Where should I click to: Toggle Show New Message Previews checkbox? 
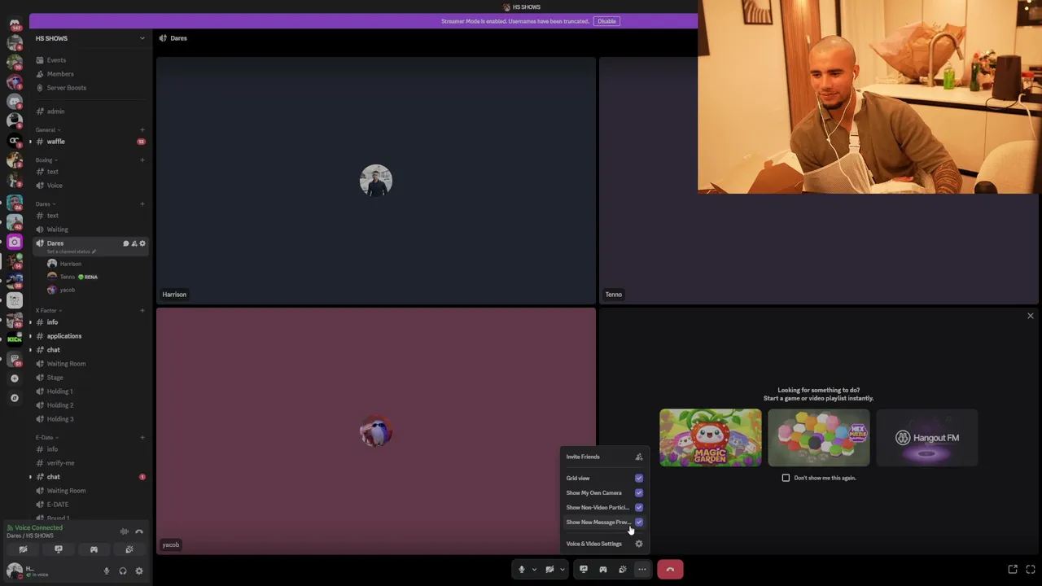click(x=639, y=523)
